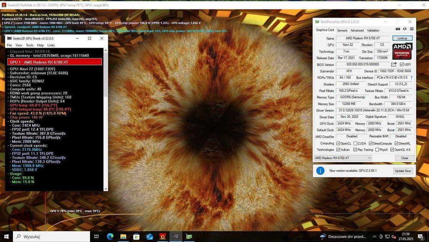
Task: Toggle the CUDA checkbox
Action: point(355,143)
